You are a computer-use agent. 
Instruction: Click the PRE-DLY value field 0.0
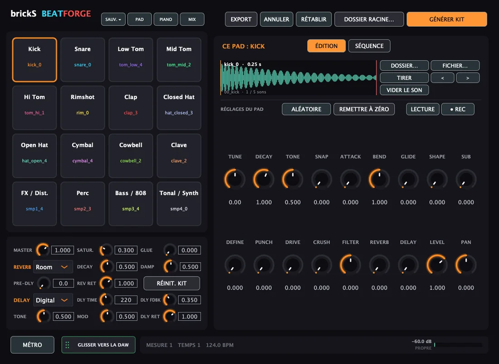[63, 283]
